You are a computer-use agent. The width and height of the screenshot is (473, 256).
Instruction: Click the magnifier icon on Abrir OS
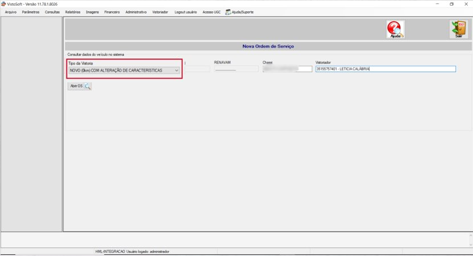[87, 86]
